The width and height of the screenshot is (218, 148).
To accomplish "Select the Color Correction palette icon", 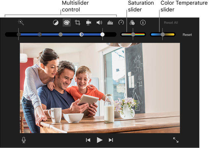I will 66,23.
